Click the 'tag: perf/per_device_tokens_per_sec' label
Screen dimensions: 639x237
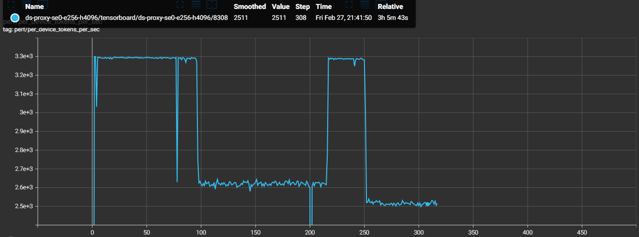[51, 30]
